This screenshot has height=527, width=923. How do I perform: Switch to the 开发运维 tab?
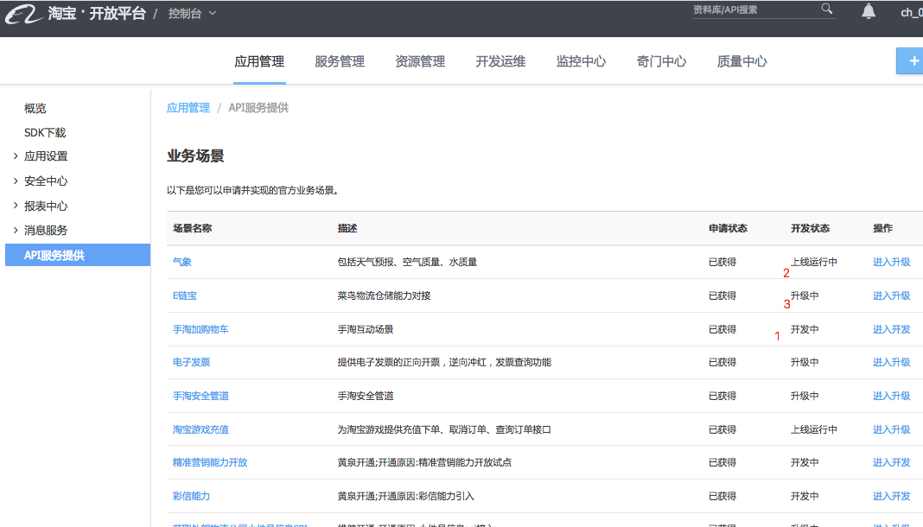500,61
